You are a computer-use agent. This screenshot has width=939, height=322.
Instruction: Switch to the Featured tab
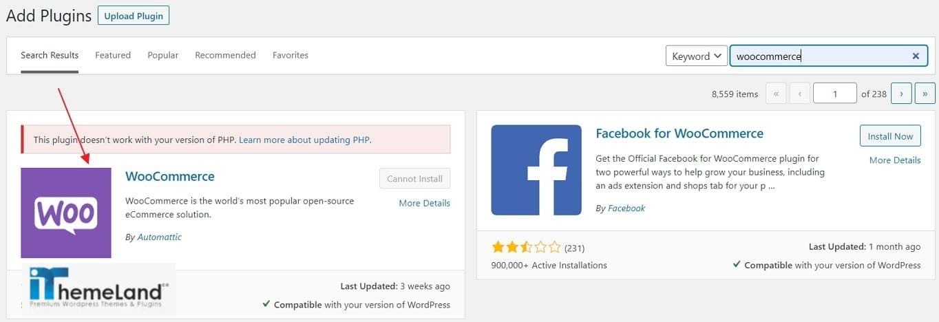pos(113,55)
